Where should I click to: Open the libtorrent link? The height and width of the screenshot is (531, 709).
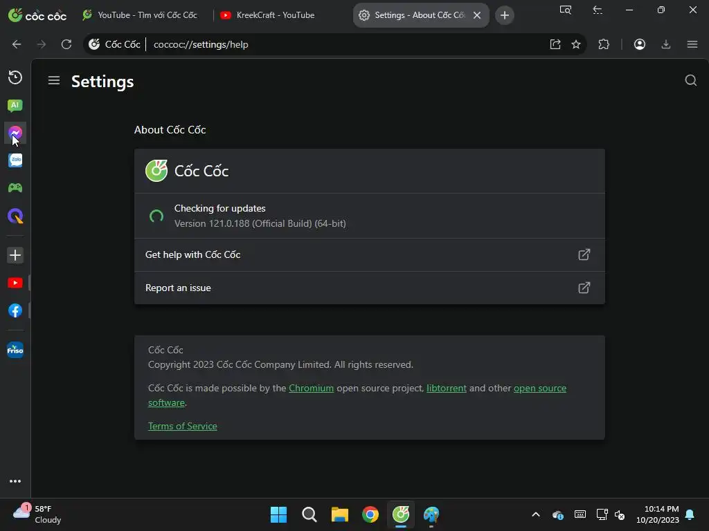[x=447, y=389]
